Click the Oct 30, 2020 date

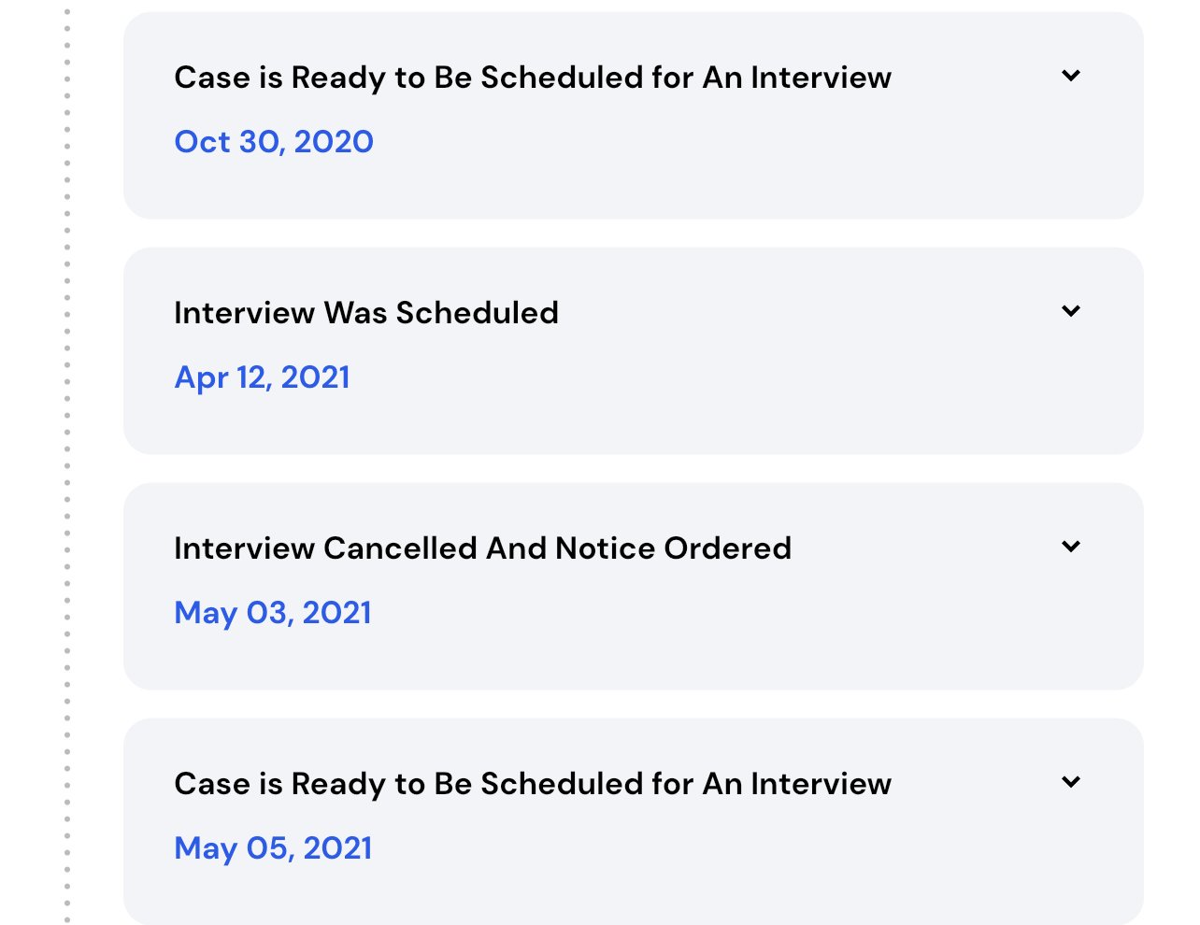[x=274, y=142]
